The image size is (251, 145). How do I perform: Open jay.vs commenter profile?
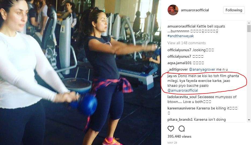pos(172,76)
